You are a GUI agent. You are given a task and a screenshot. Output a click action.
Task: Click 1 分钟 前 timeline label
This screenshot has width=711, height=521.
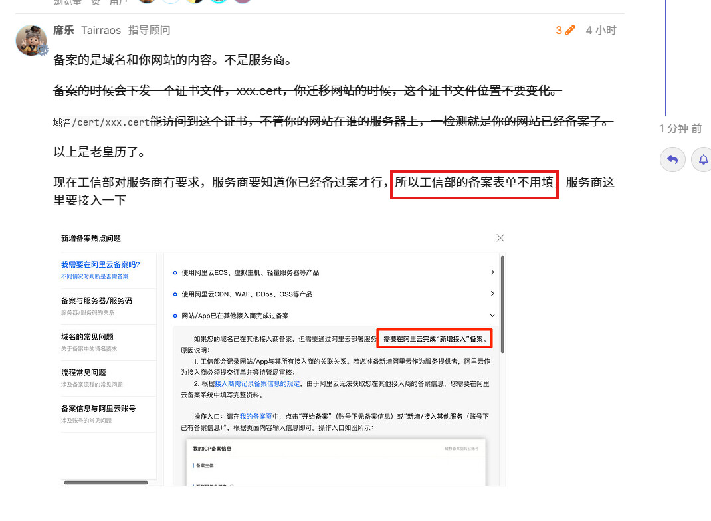coord(680,128)
